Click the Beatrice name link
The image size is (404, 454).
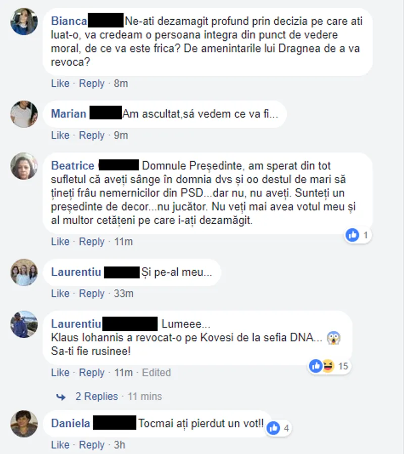73,166
